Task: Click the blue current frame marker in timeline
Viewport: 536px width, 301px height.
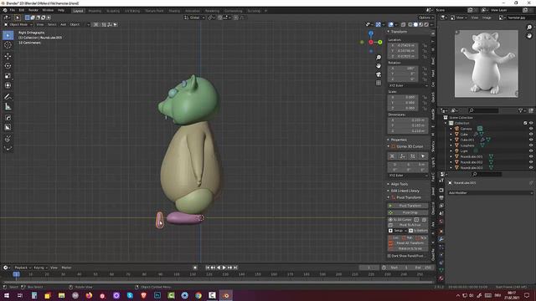Action: pos(16,274)
